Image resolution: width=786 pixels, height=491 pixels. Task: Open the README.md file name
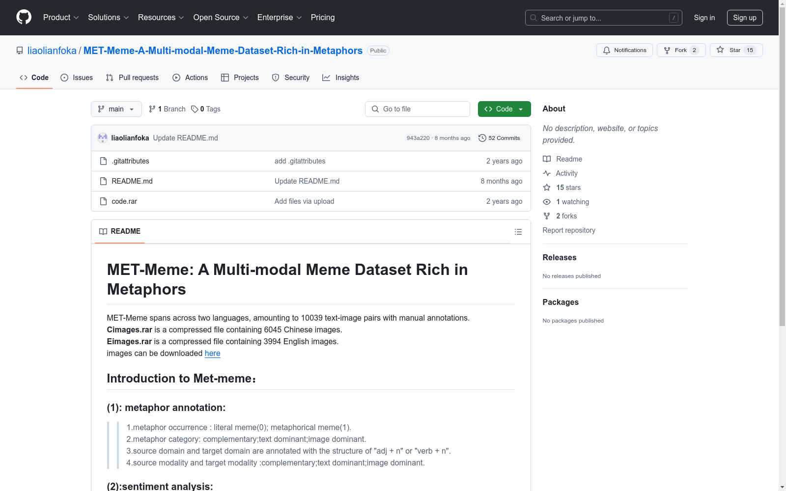click(132, 181)
